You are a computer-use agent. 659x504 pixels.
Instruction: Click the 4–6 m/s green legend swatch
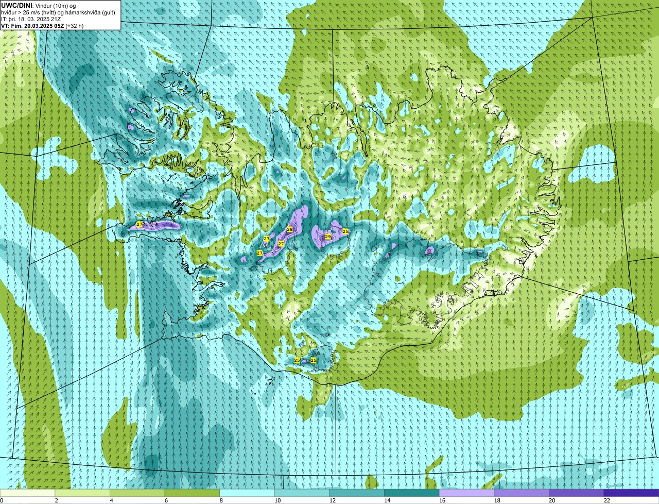(137, 493)
